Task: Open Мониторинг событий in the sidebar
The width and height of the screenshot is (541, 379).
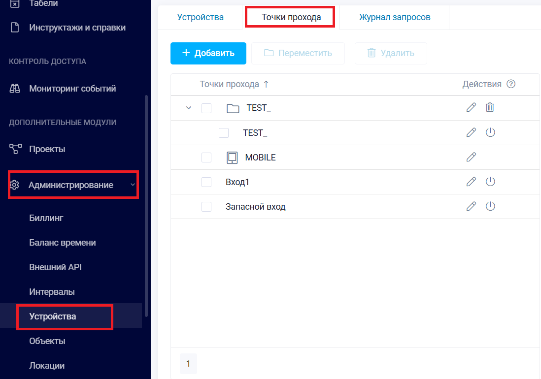Action: point(72,89)
